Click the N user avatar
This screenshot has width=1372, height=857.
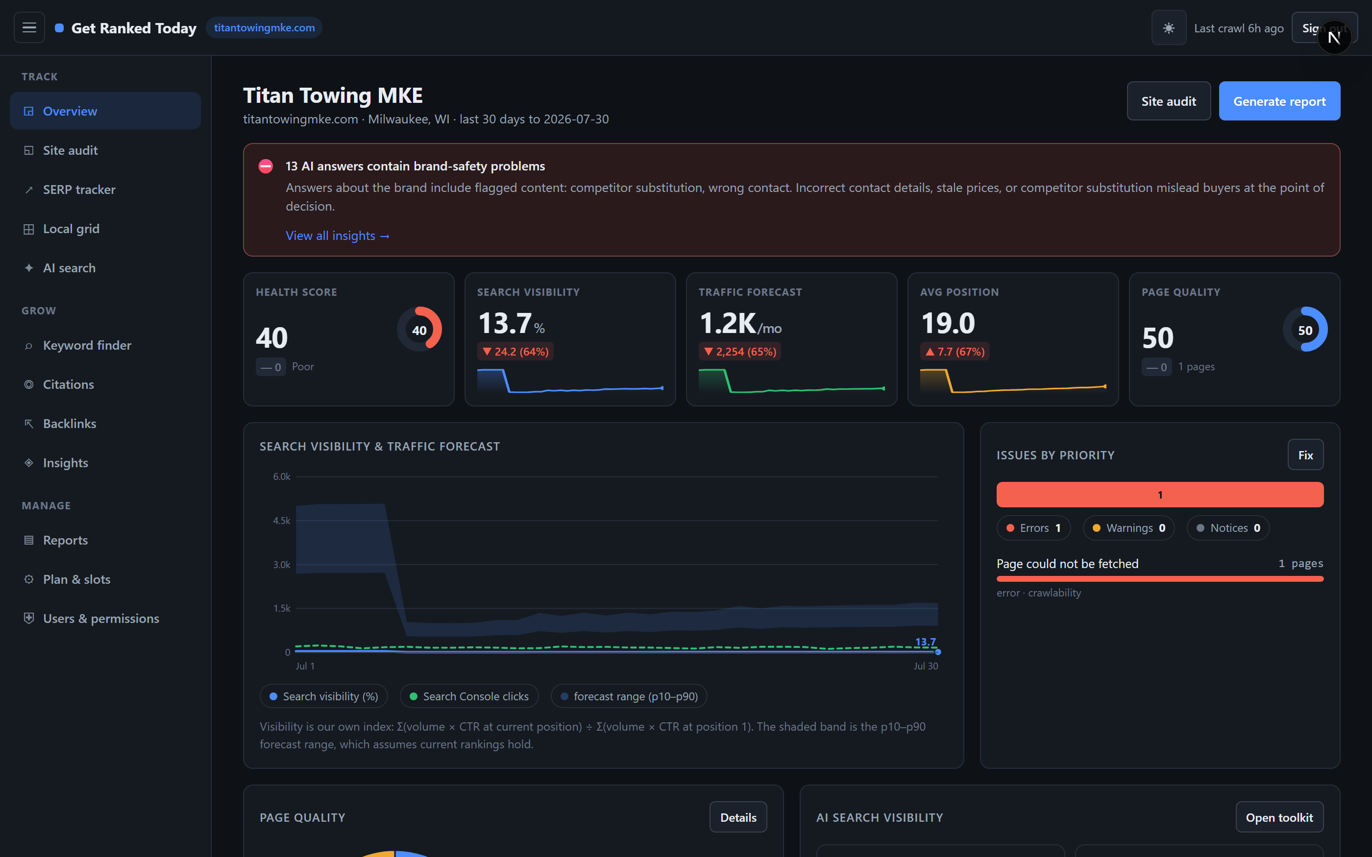(x=1334, y=37)
